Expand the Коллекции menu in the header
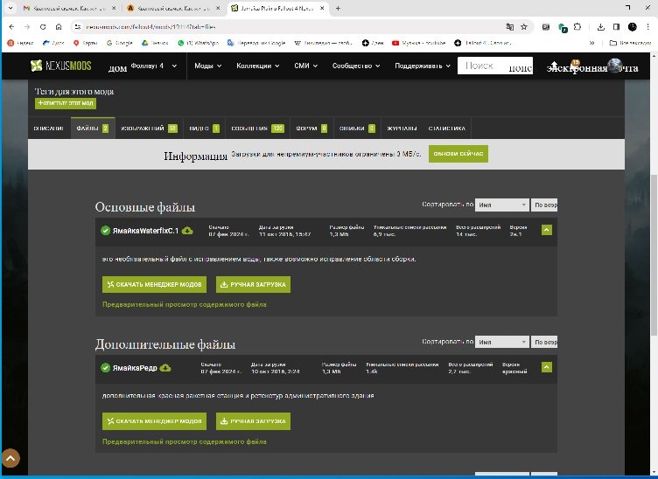 click(258, 66)
